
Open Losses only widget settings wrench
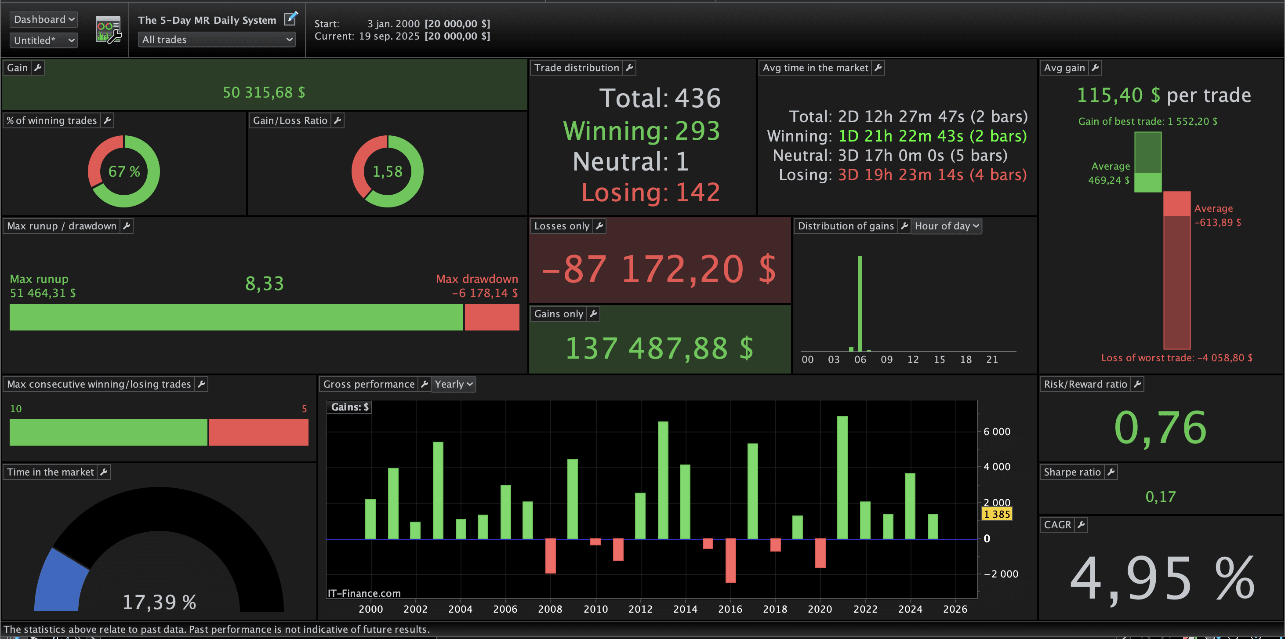pos(599,226)
